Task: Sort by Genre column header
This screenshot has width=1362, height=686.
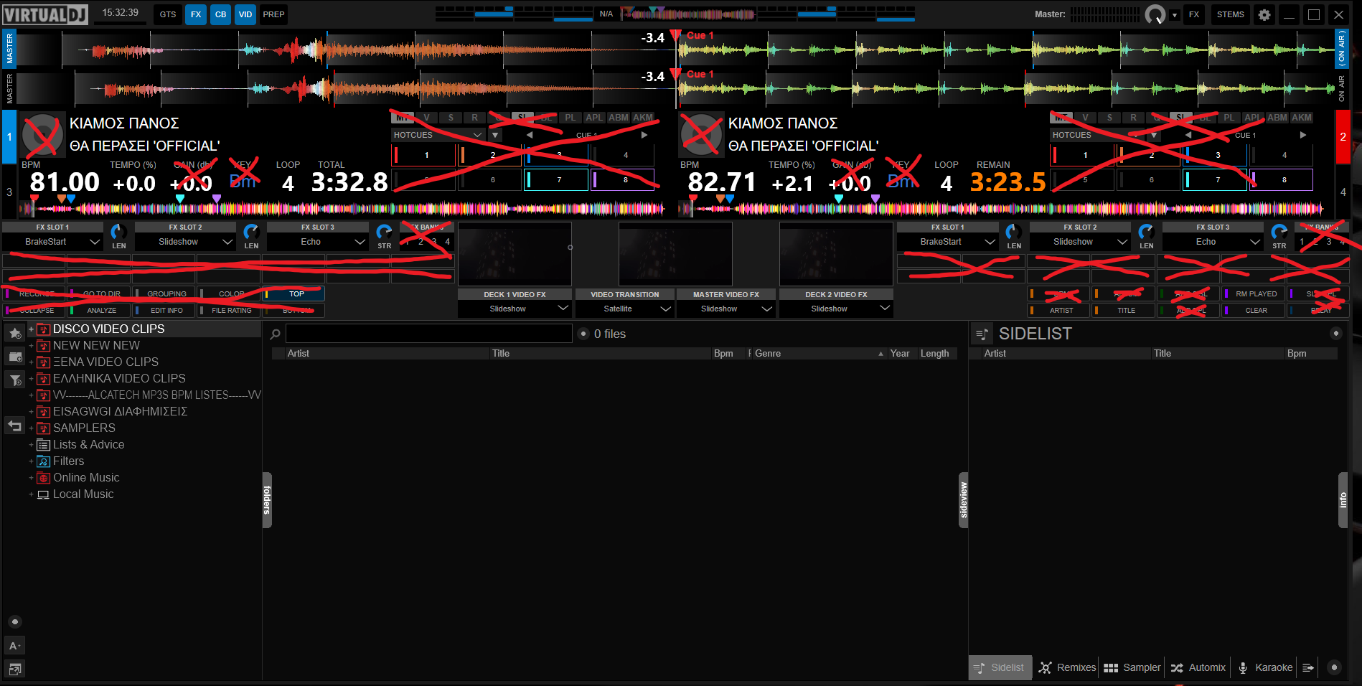Action: (x=818, y=353)
